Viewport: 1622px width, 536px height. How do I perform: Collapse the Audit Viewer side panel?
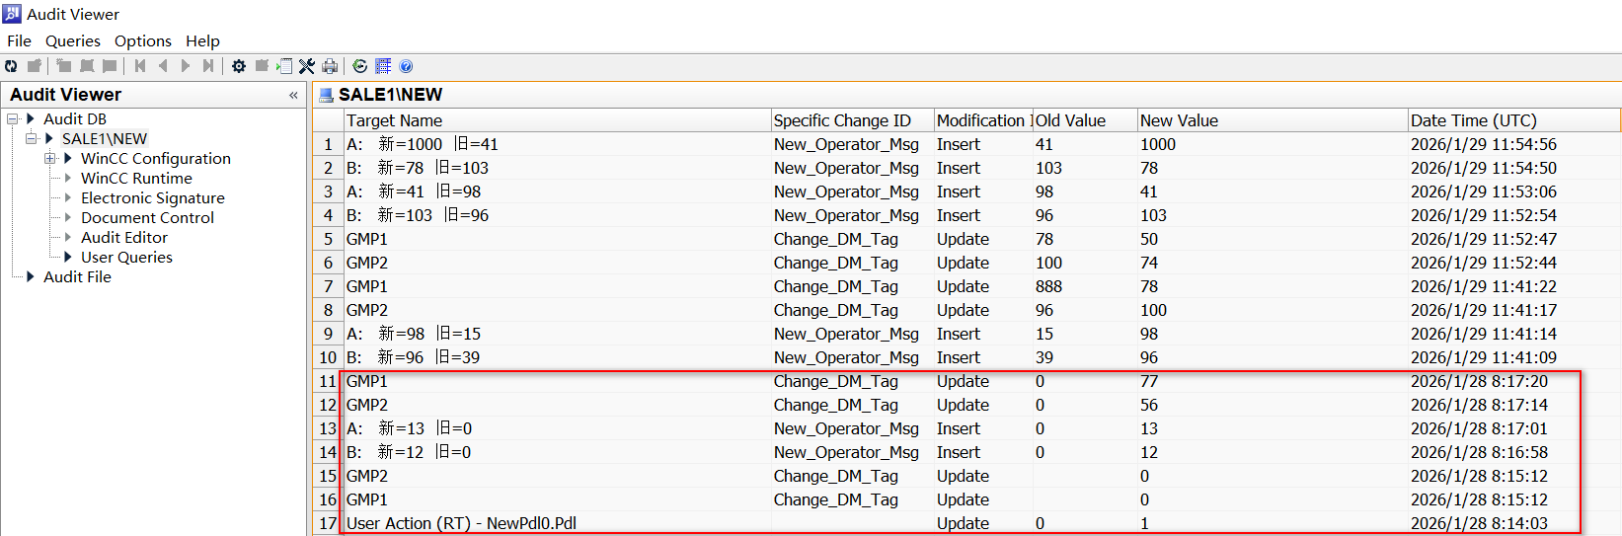[x=293, y=95]
